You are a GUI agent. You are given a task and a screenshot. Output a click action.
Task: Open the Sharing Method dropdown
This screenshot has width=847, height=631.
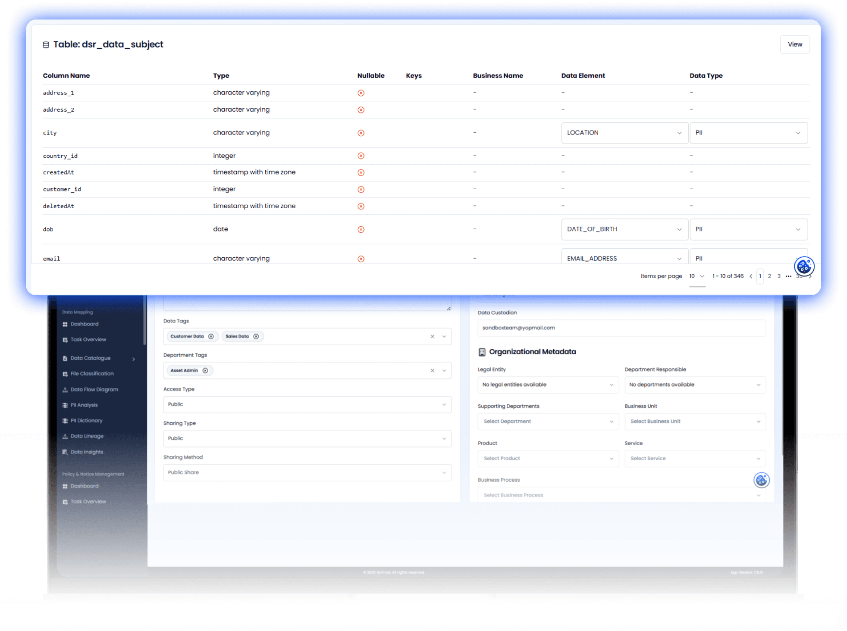(x=307, y=473)
